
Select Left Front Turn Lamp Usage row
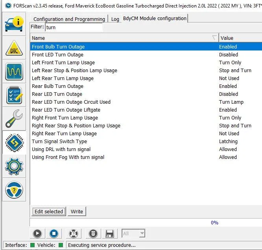[x=146, y=62]
